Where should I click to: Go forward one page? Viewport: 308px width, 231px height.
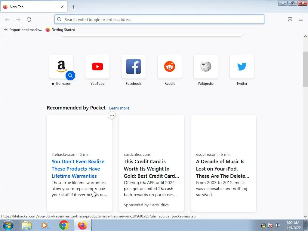coord(18,20)
